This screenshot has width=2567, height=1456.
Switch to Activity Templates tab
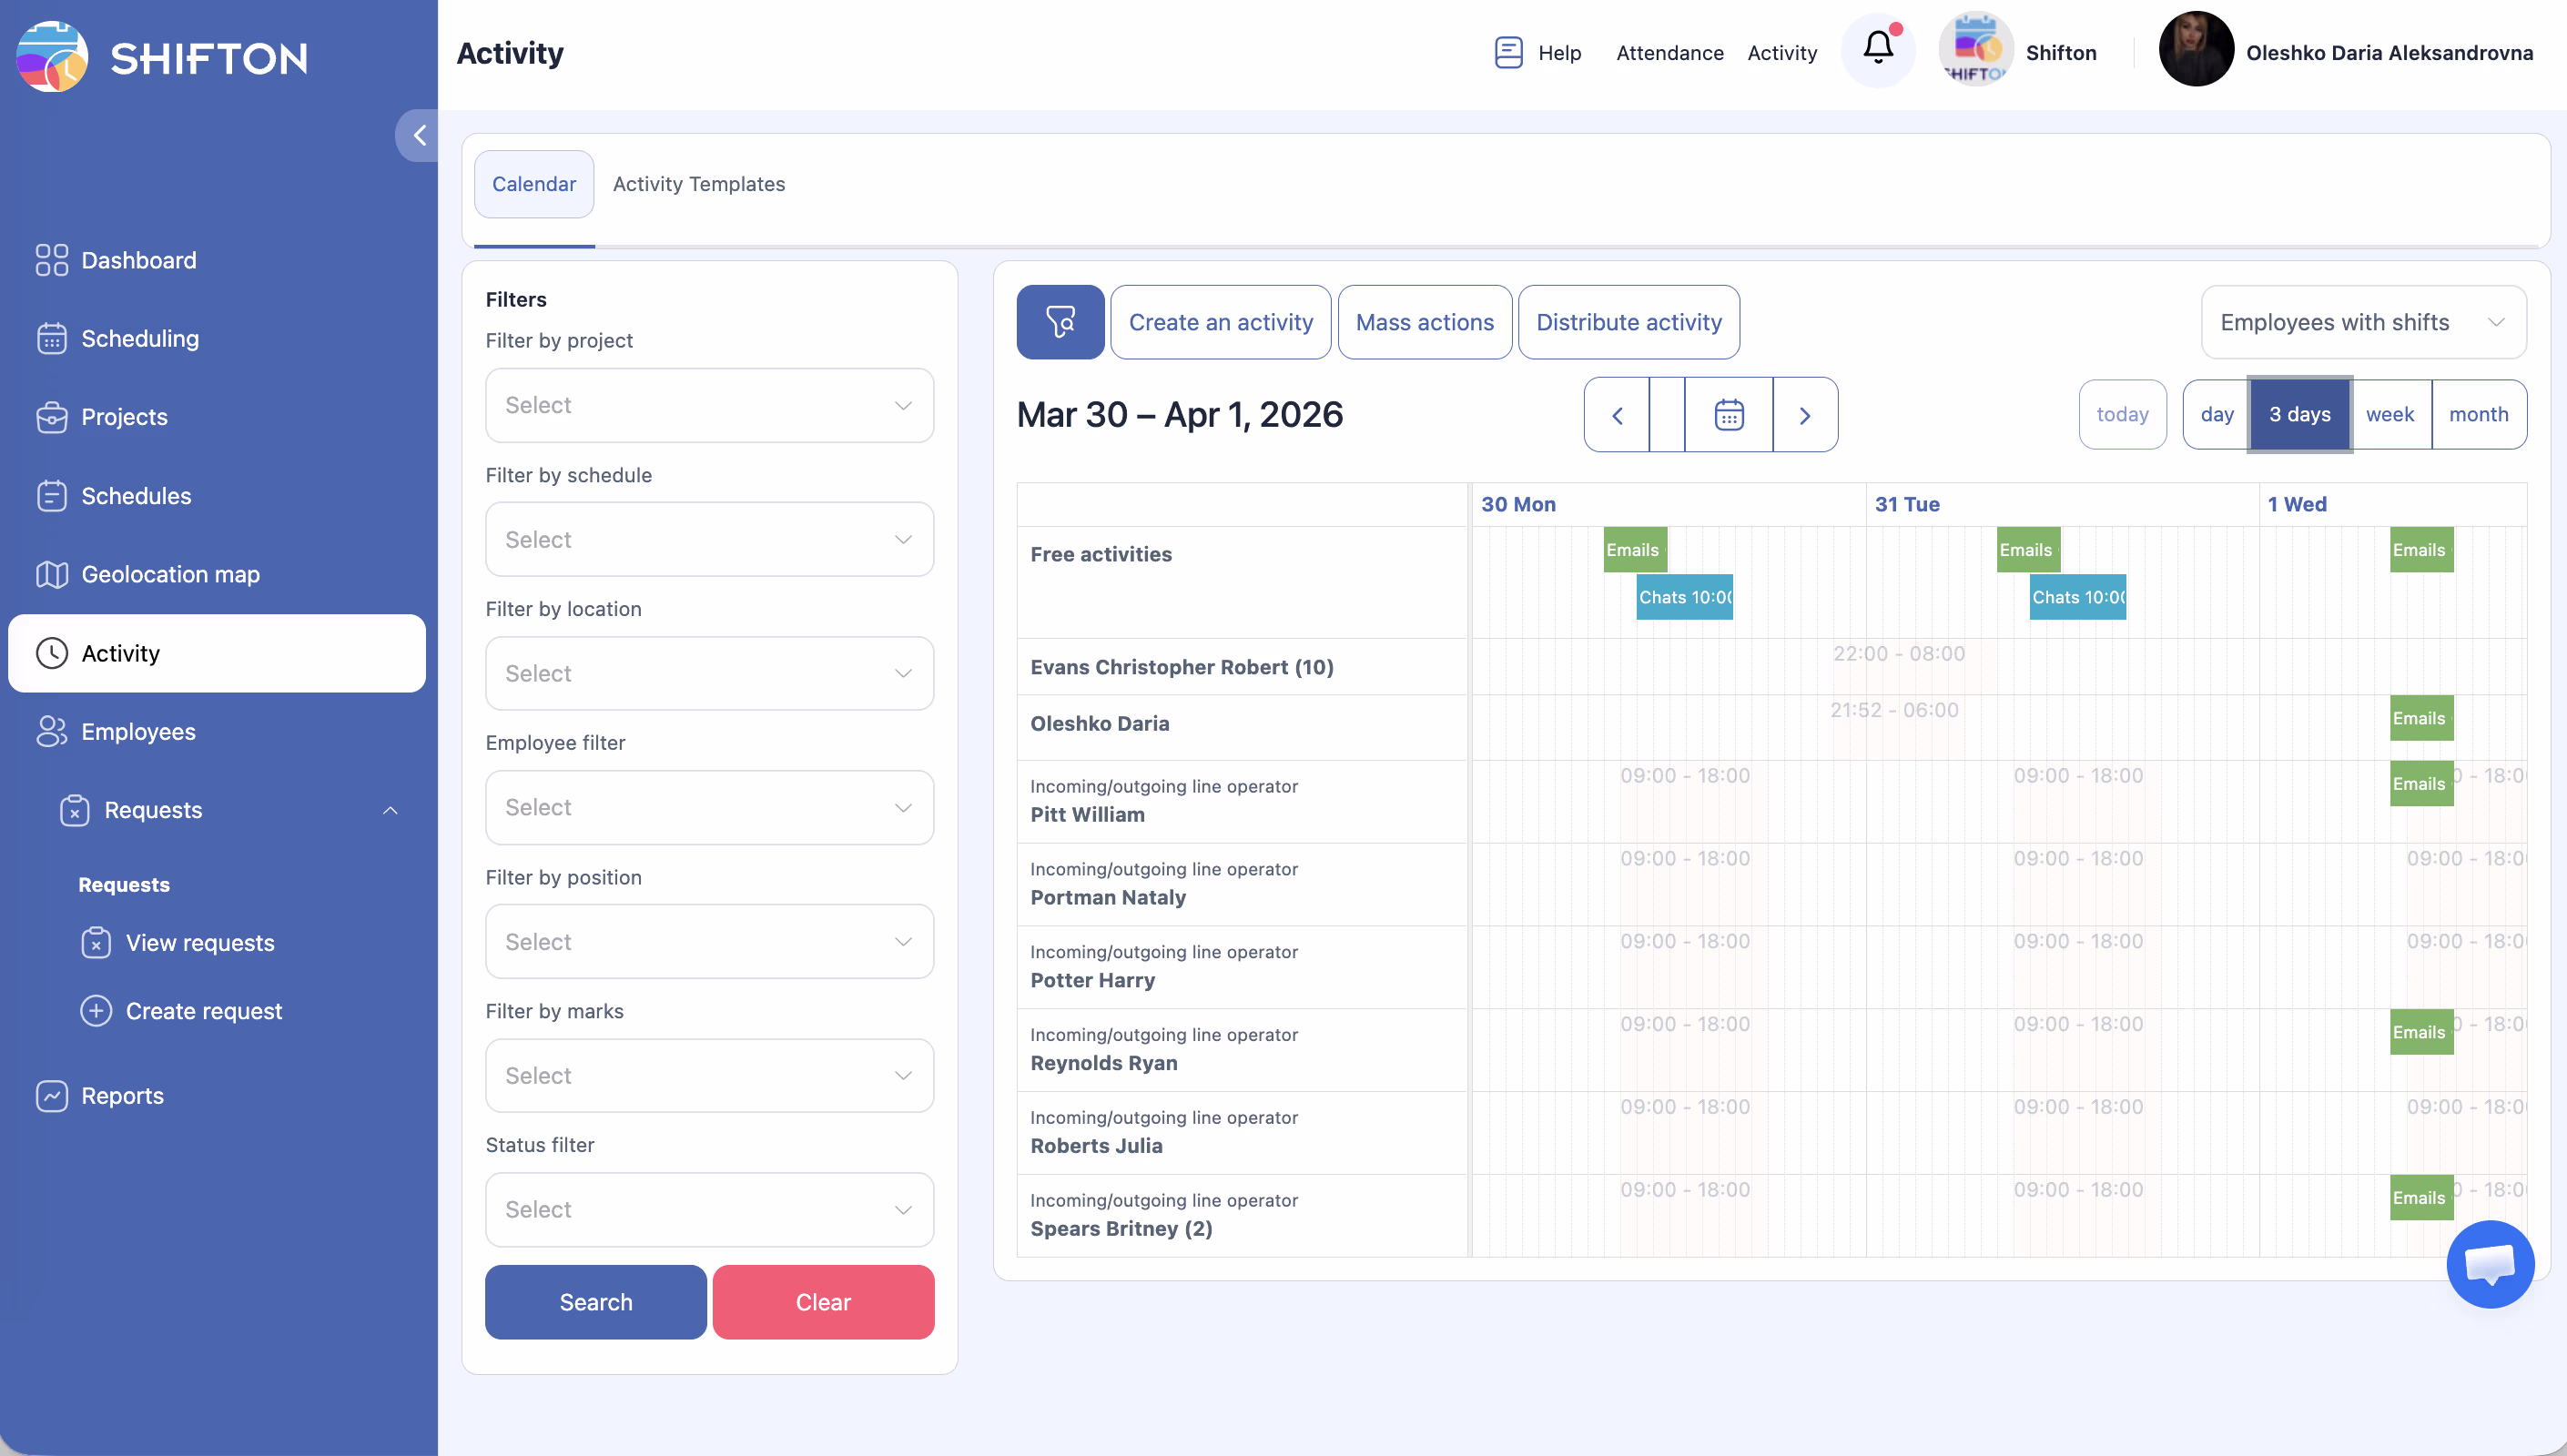698,184
